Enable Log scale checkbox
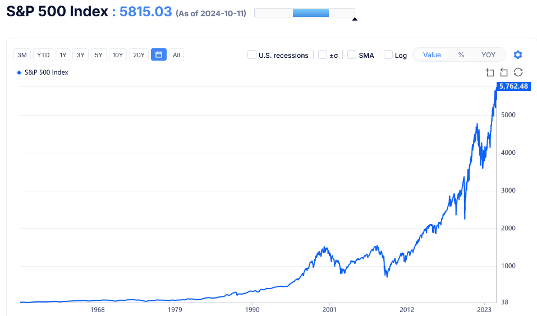The image size is (537, 316). point(388,55)
